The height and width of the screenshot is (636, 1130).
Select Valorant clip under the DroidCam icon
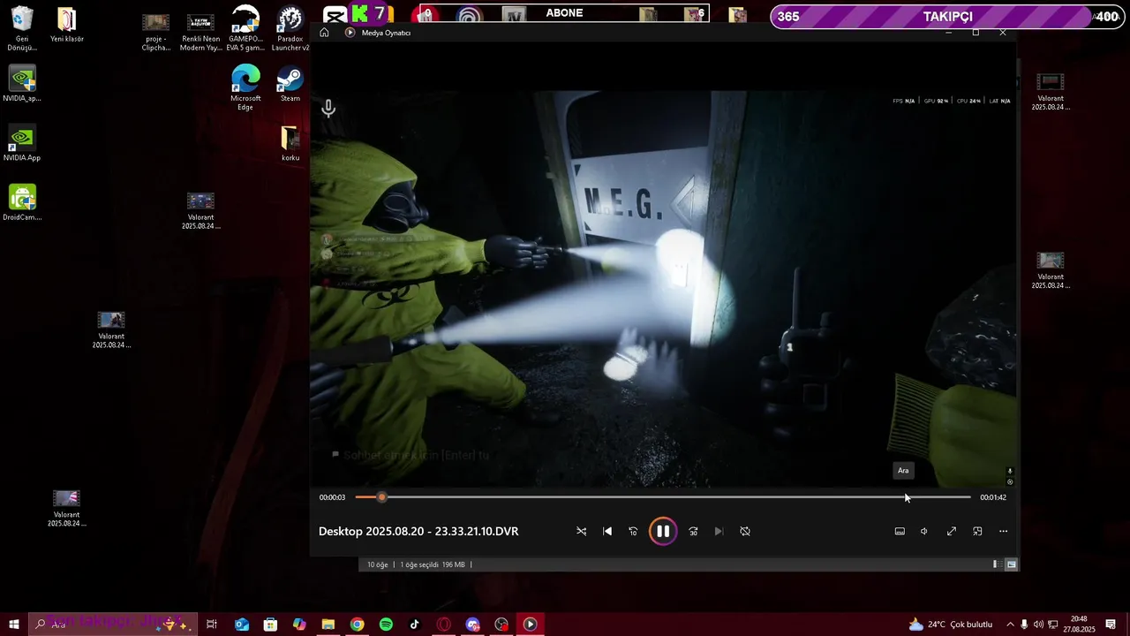coord(111,329)
